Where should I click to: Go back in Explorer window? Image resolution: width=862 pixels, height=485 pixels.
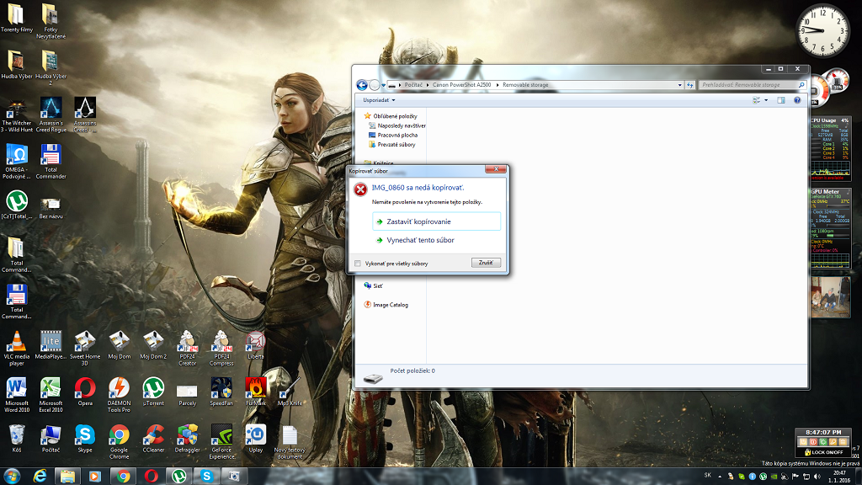362,85
